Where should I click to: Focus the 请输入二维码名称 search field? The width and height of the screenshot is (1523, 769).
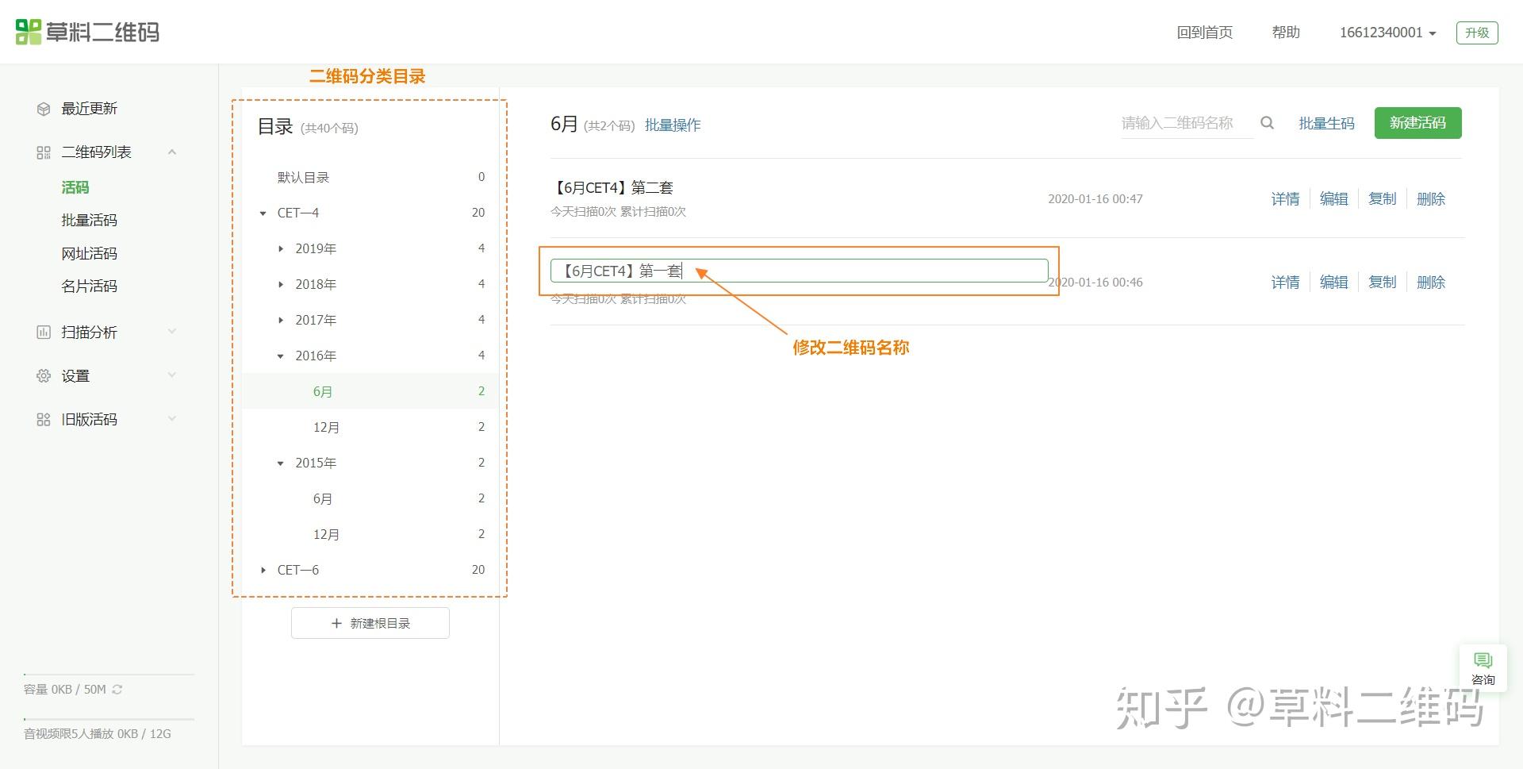pyautogui.click(x=1187, y=123)
